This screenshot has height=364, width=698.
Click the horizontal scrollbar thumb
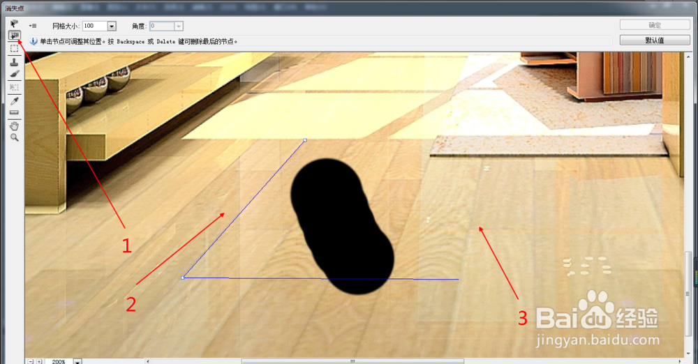(x=352, y=361)
